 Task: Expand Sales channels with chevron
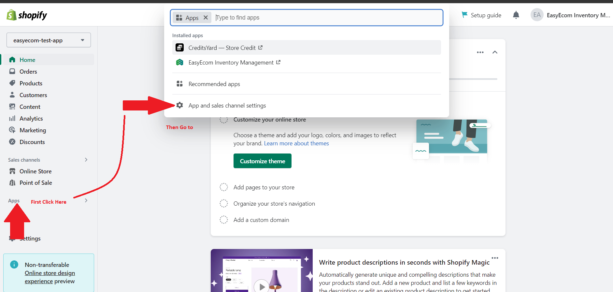pos(86,160)
